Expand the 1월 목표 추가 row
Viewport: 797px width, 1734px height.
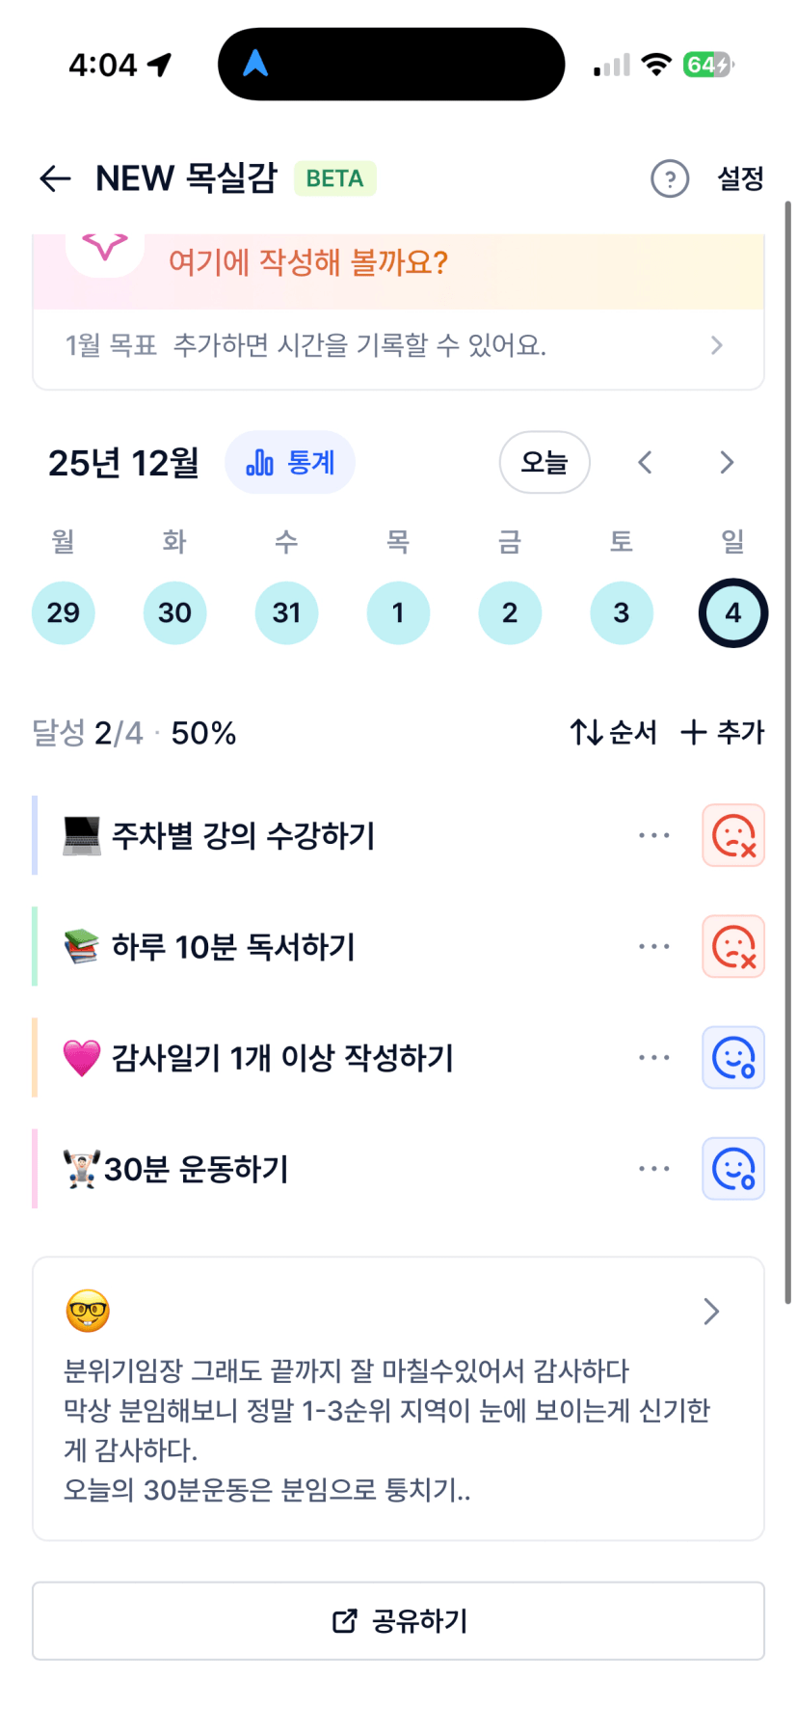point(715,345)
